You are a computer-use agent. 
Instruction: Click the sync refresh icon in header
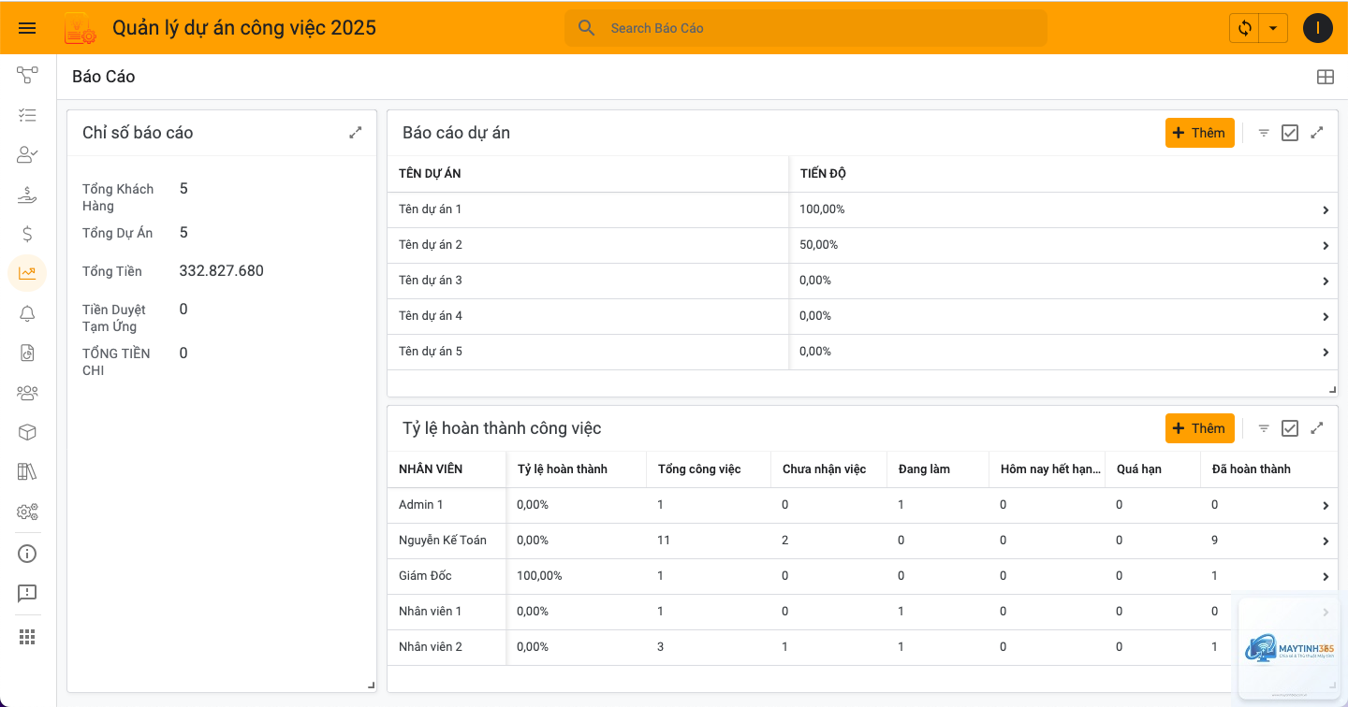[1244, 28]
